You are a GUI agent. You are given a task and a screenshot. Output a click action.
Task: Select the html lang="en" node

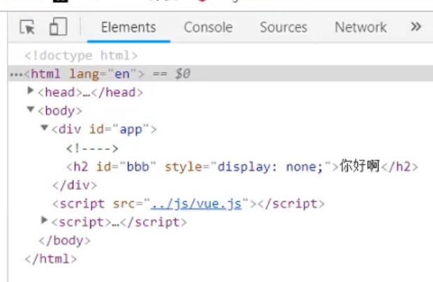(x=221, y=74)
